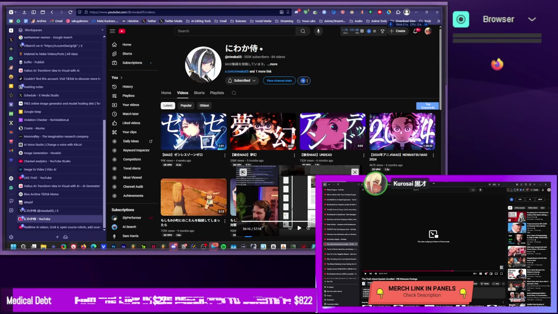This screenshot has width=558, height=314.
Task: Open the browser downloads icon
Action: point(24,12)
